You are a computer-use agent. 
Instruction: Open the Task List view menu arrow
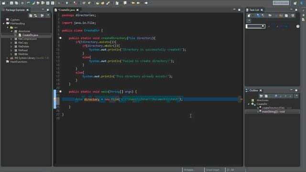tap(249, 21)
